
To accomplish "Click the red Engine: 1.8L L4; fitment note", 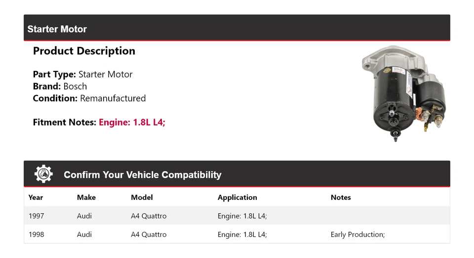I will pyautogui.click(x=132, y=122).
